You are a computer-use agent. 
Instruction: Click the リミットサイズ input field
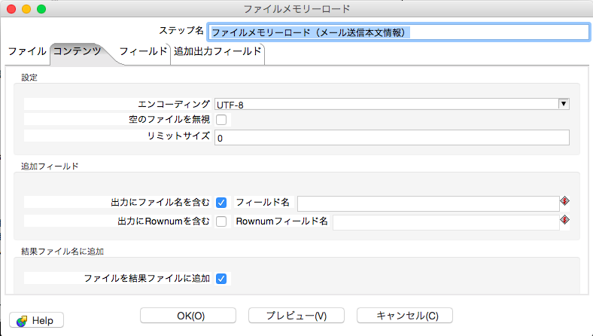(391, 138)
